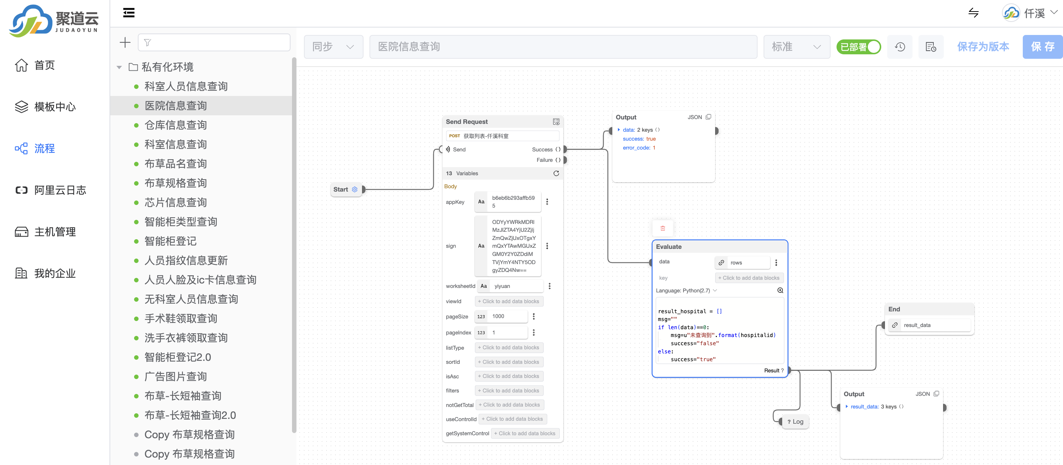This screenshot has width=1063, height=465.
Task: Open pageIndex field options menu
Action: (534, 332)
